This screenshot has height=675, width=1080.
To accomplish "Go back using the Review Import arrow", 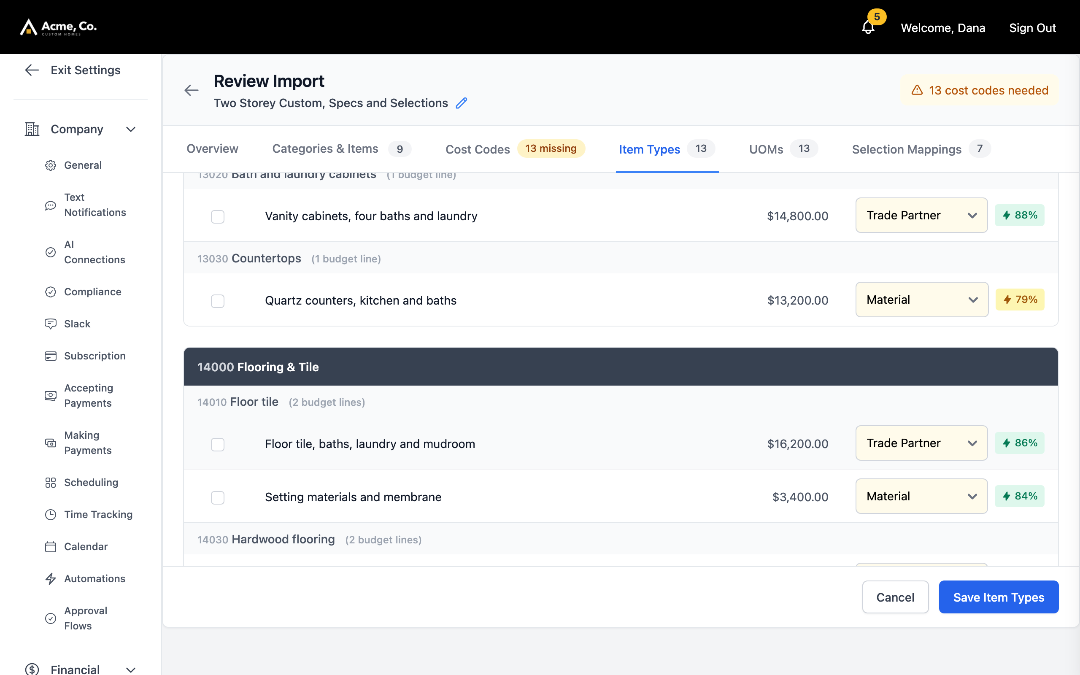I will tap(192, 91).
